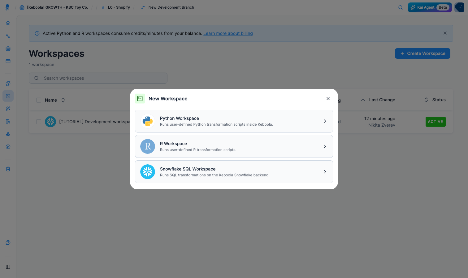Click the '12 minutes ago' timestamp
This screenshot has height=278, width=468.
tap(380, 119)
